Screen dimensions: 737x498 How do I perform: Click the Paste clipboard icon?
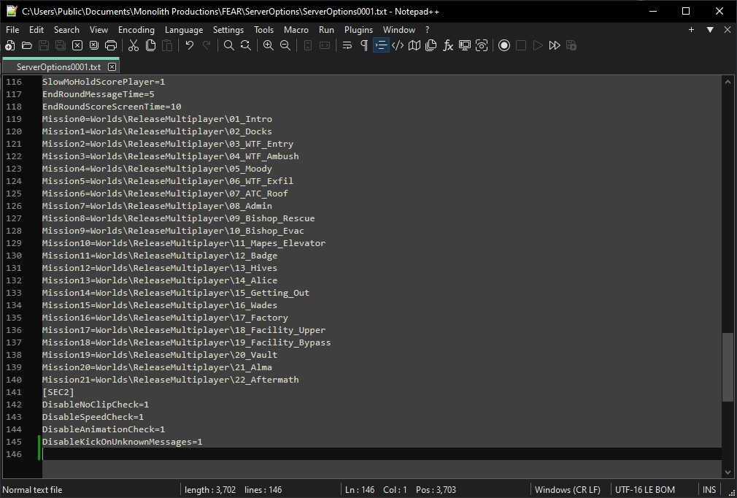pos(167,45)
